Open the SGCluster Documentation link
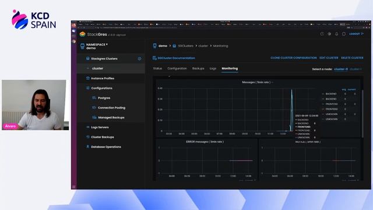Screen dimensions: 373x210 pyautogui.click(x=176, y=58)
